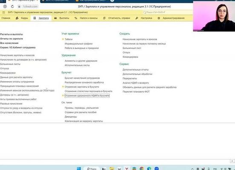Click the wrench icon of Настройка
This screenshot has height=170, width=235.
click(x=136, y=18)
